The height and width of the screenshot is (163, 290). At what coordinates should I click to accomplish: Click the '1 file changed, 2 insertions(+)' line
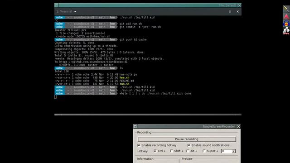pyautogui.click(x=81, y=33)
